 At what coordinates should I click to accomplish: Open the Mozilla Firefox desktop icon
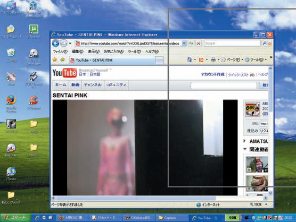click(11, 104)
